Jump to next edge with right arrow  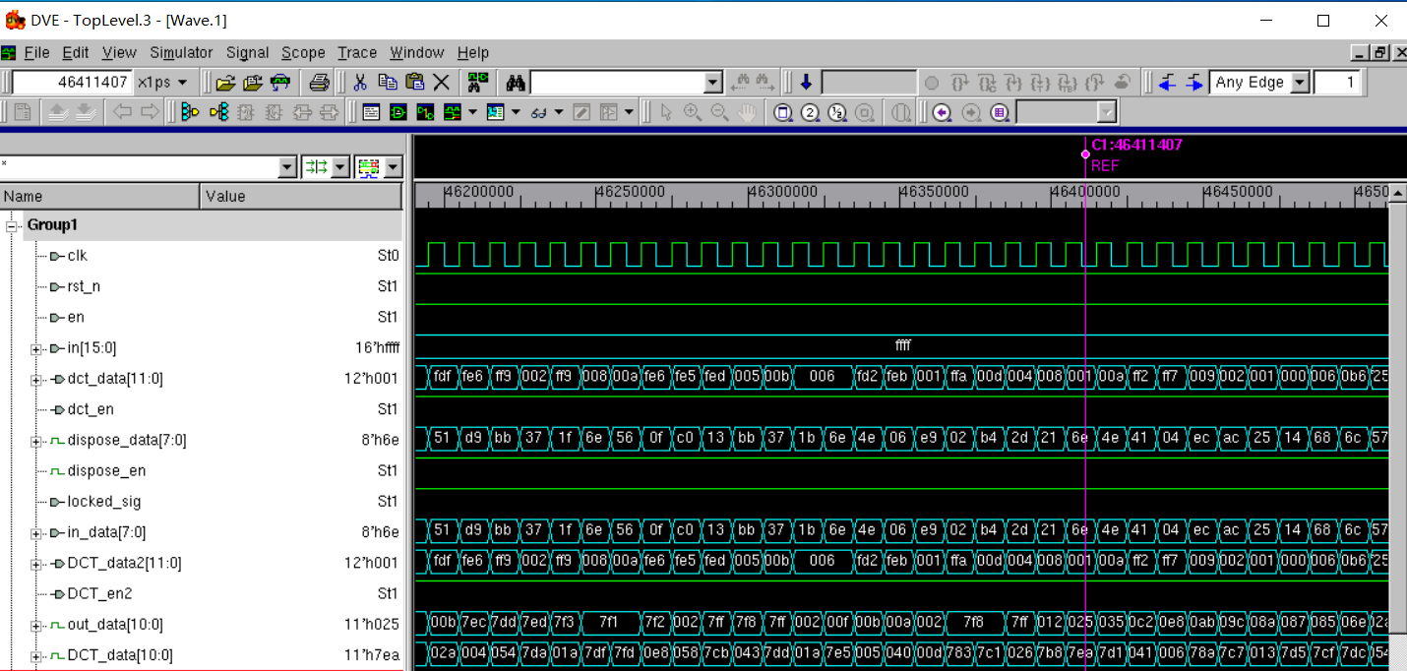click(x=1193, y=83)
